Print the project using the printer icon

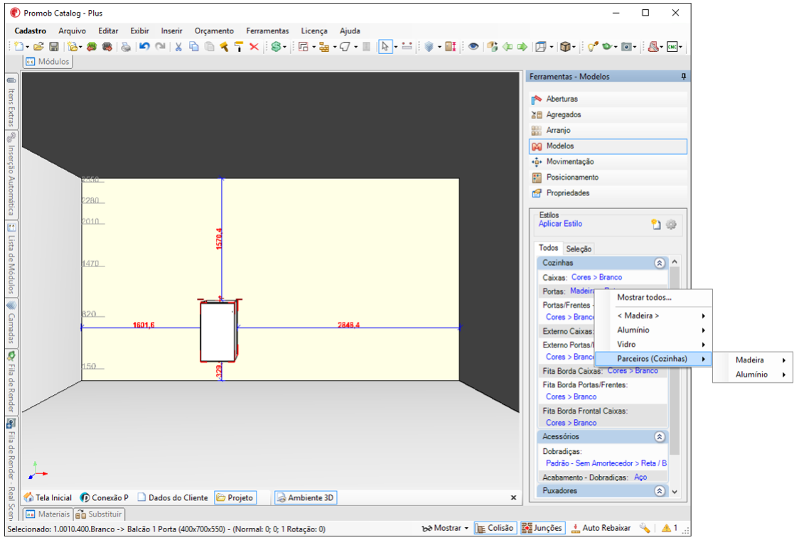(x=126, y=47)
